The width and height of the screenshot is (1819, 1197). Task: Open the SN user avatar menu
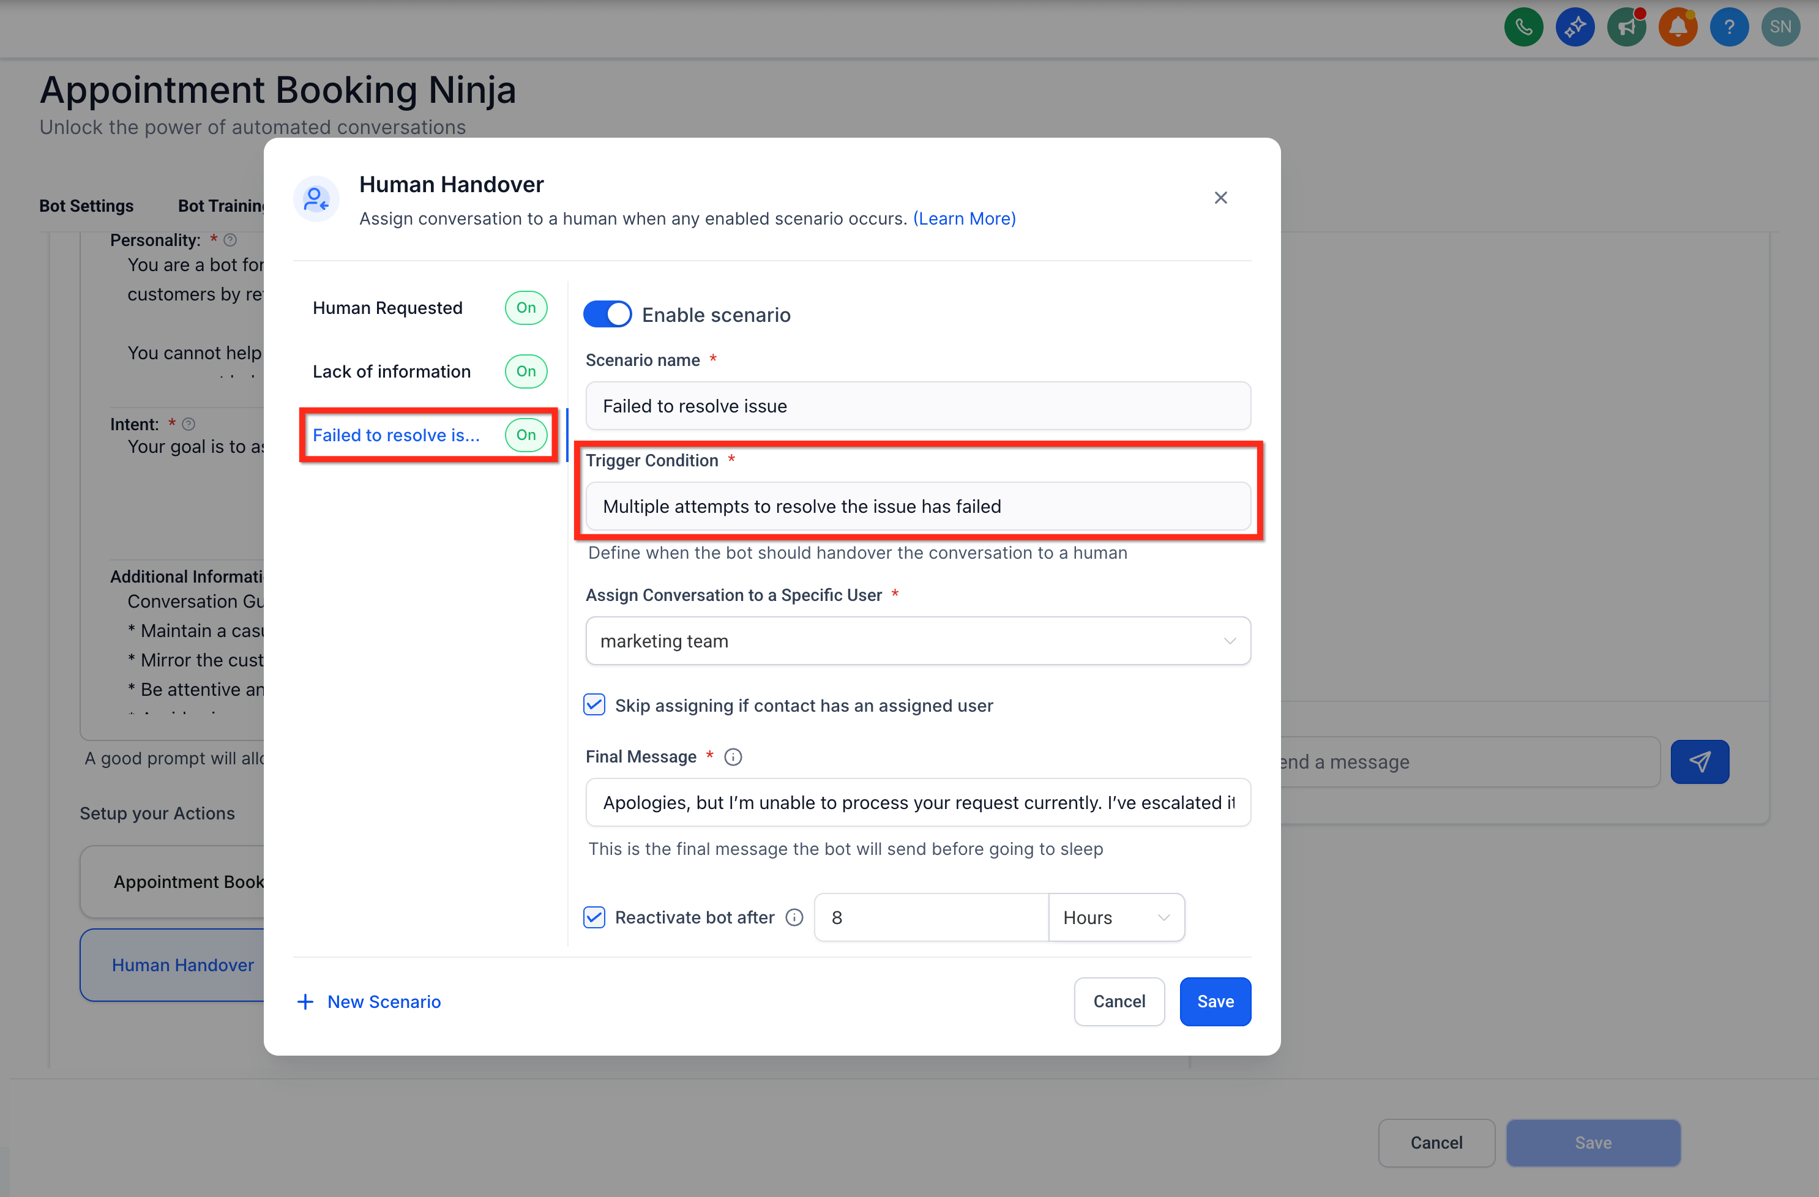point(1780,28)
